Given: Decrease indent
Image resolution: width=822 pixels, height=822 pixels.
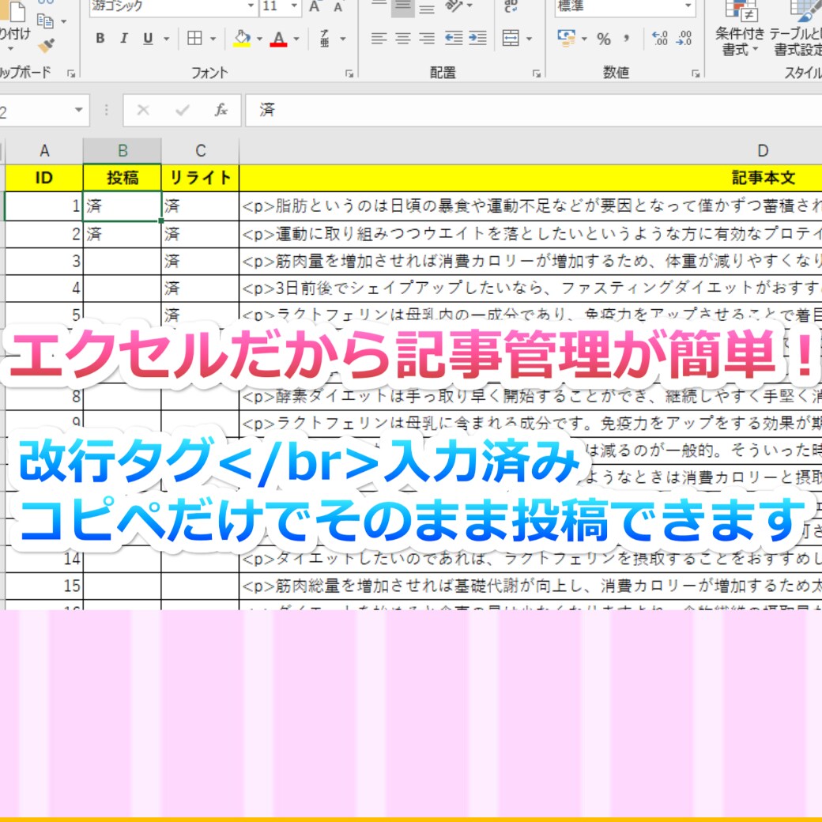Looking at the screenshot, I should (454, 38).
